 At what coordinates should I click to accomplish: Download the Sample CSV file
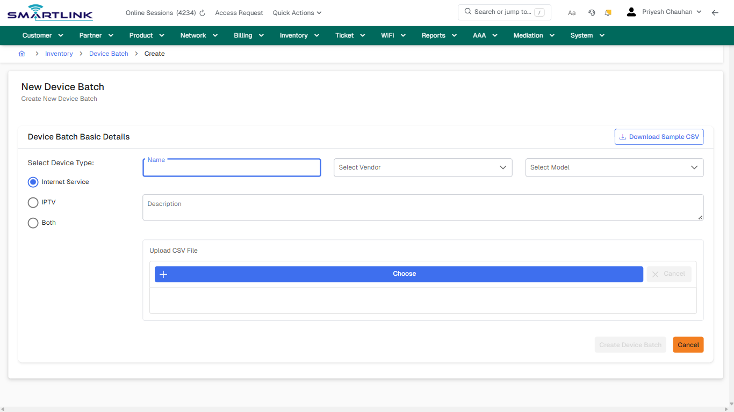[659, 136]
